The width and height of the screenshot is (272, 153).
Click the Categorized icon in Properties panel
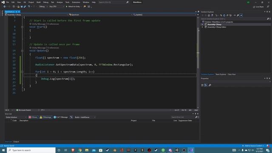pyautogui.click(x=202, y=85)
